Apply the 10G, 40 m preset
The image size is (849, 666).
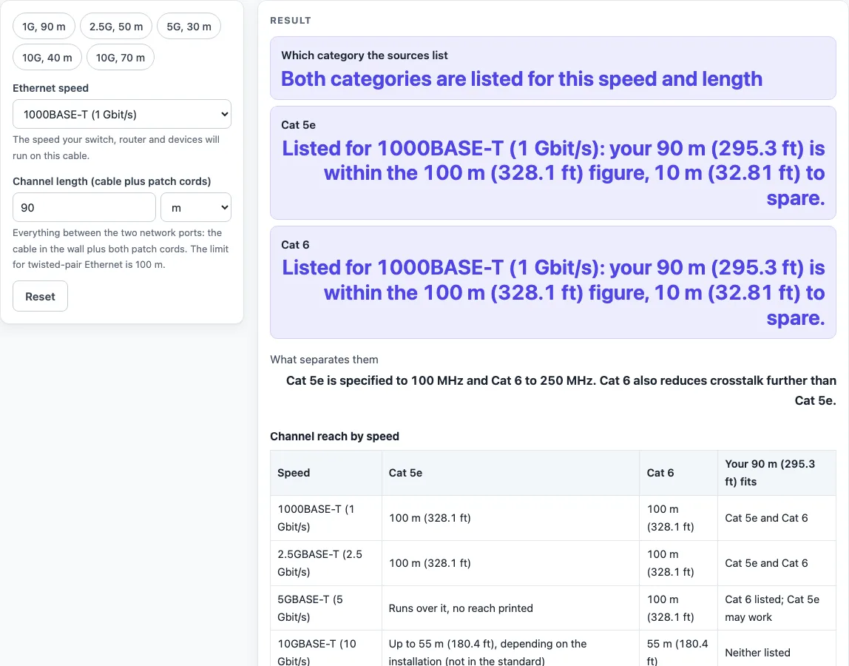pos(47,58)
